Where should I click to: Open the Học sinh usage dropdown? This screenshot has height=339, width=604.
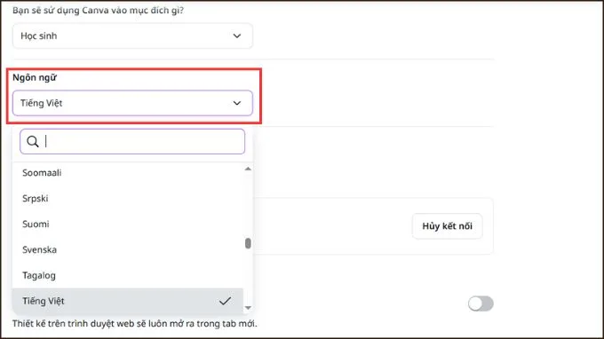coord(132,35)
